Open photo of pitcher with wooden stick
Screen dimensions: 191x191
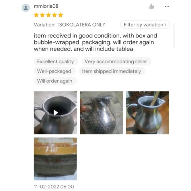147,113
